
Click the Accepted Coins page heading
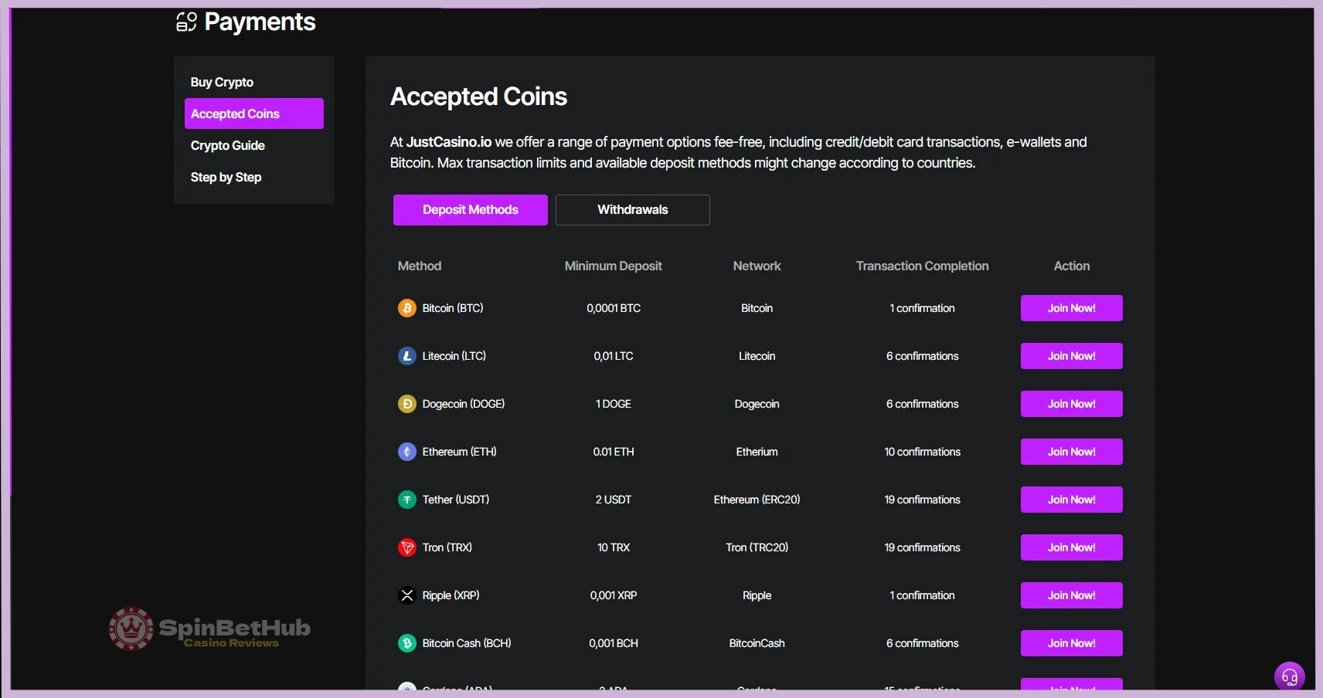pyautogui.click(x=479, y=97)
